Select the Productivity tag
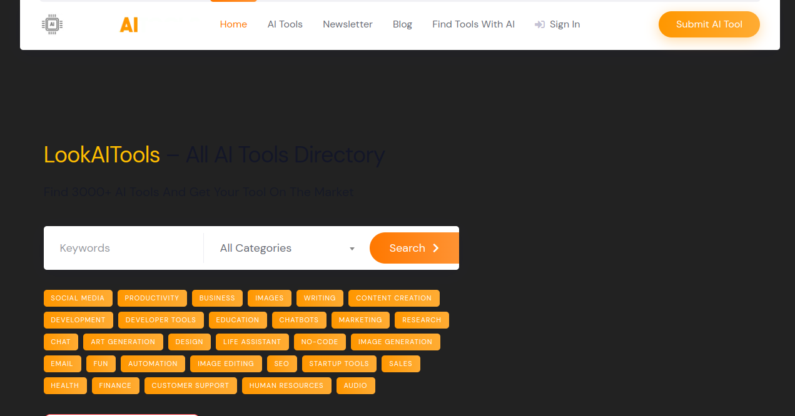Image resolution: width=795 pixels, height=416 pixels. [x=152, y=298]
